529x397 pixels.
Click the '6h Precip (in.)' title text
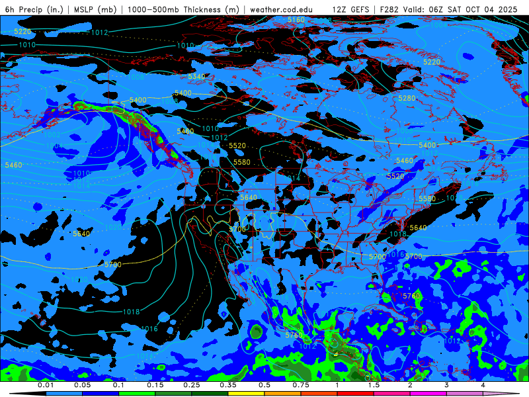(x=34, y=9)
